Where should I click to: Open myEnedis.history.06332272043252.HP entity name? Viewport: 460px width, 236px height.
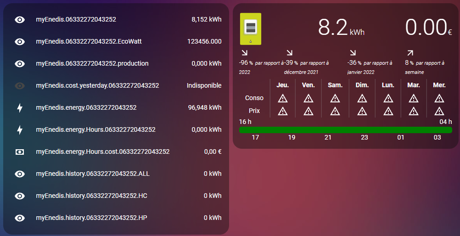pyautogui.click(x=91, y=218)
